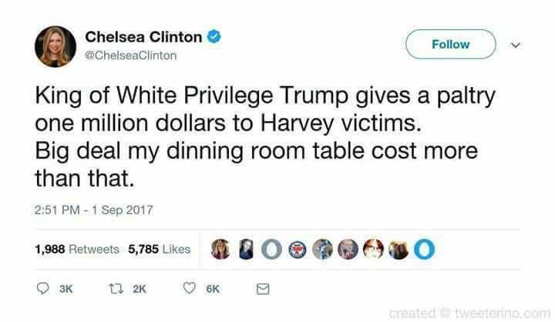The width and height of the screenshot is (555, 322).
Task: Click the second liker avatar
Action: tap(246, 249)
